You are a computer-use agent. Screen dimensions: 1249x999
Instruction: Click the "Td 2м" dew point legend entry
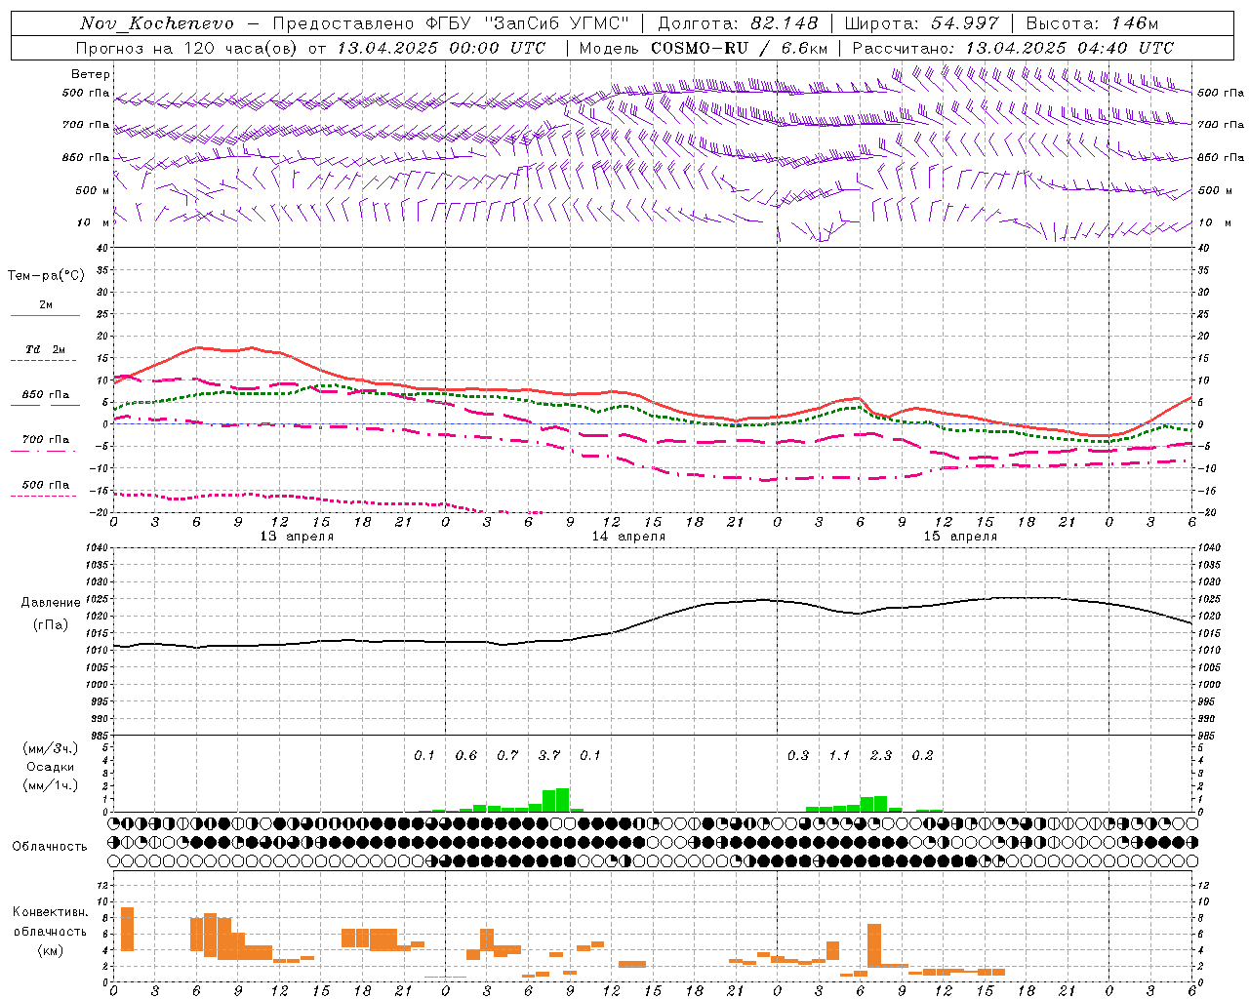[46, 349]
